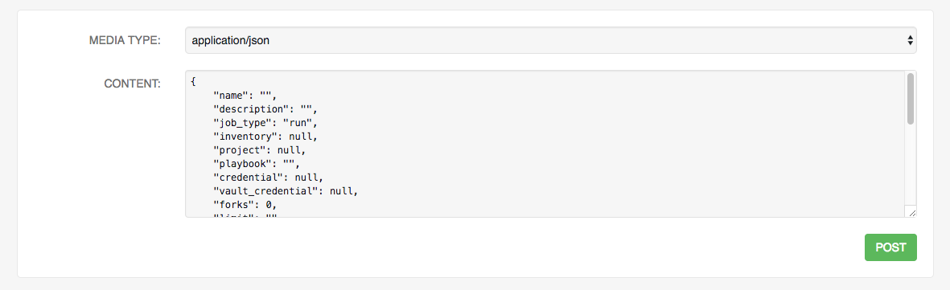This screenshot has width=950, height=290.
Task: Click the MEDIA TYPE label
Action: click(124, 40)
